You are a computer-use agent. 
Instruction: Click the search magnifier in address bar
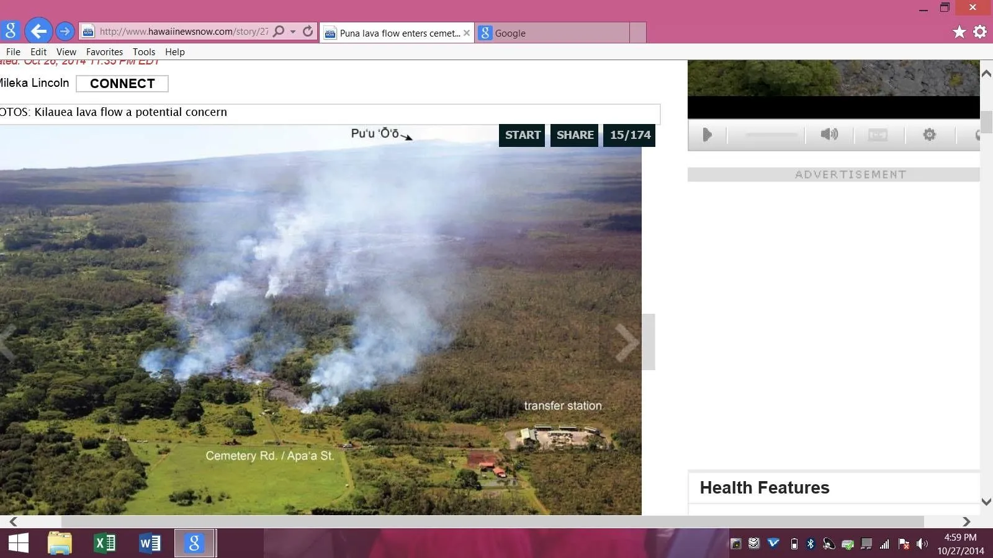(279, 31)
